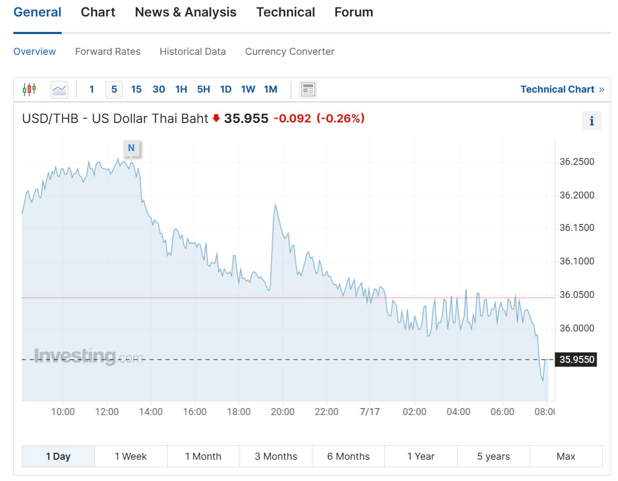Viewport: 618px width, 481px height.
Task: Show the 3 Months time range
Action: click(x=276, y=457)
